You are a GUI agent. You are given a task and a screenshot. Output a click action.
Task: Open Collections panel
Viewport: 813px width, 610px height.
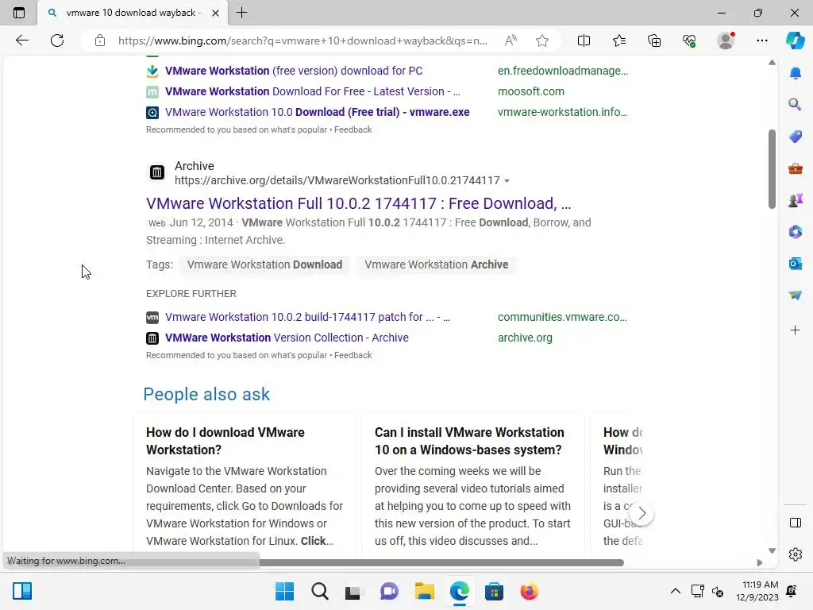point(654,41)
